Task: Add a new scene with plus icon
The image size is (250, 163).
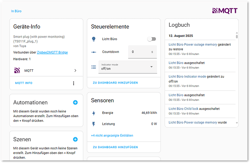Action: pyautogui.click(x=75, y=139)
